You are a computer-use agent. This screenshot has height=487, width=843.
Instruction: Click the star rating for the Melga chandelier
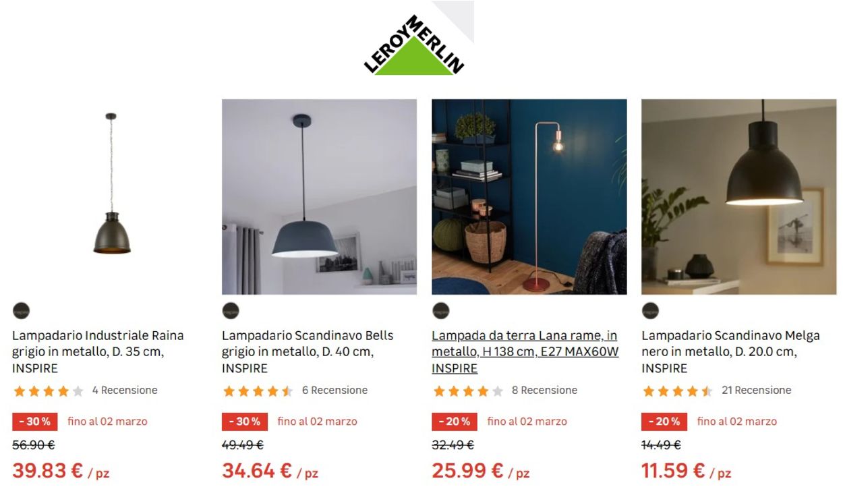click(678, 391)
